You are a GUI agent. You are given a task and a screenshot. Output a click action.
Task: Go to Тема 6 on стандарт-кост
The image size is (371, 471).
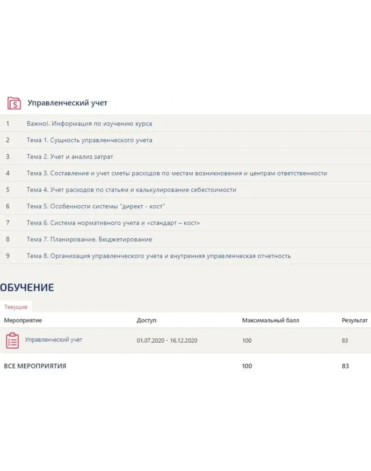(x=113, y=223)
